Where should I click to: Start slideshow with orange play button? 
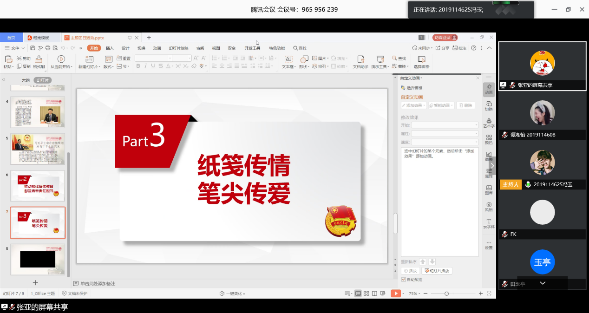tap(395, 293)
